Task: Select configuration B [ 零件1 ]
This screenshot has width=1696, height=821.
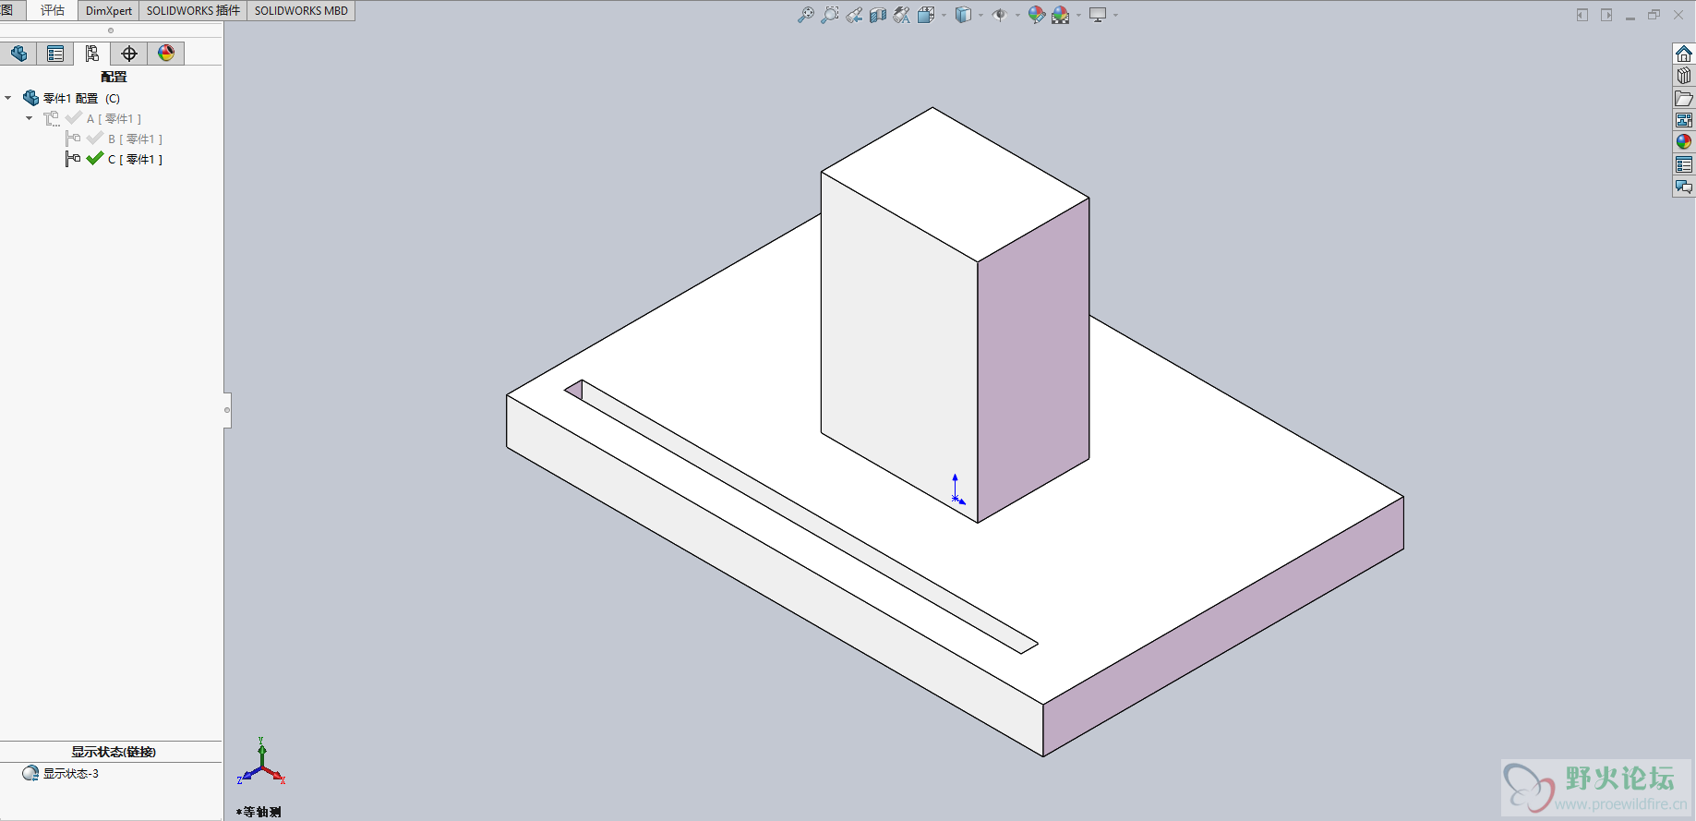Action: [x=135, y=139]
